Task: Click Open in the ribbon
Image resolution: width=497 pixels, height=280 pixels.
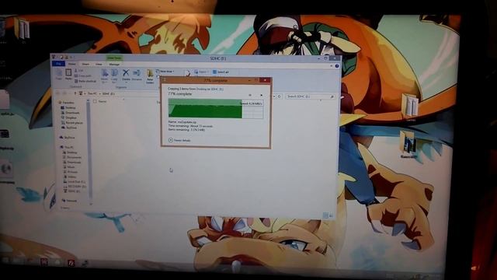Action: coord(202,72)
